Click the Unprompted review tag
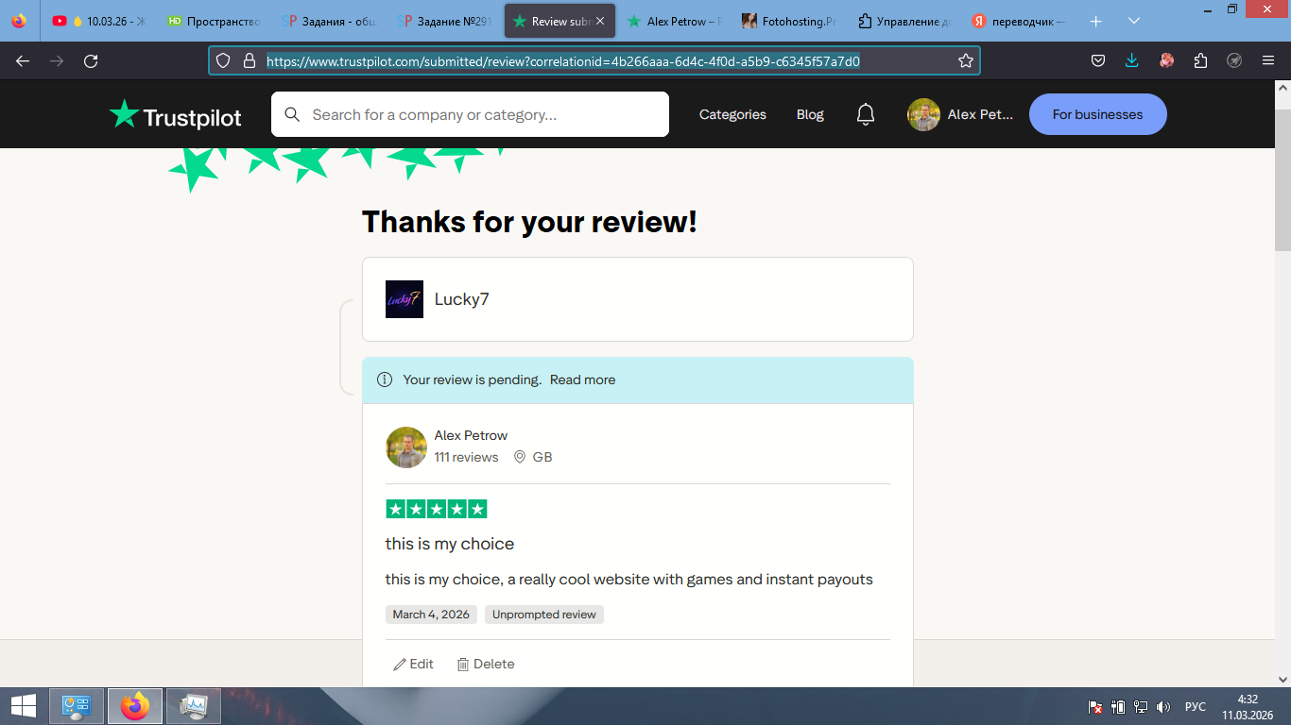Screen dimensions: 1291x725 tap(544, 615)
